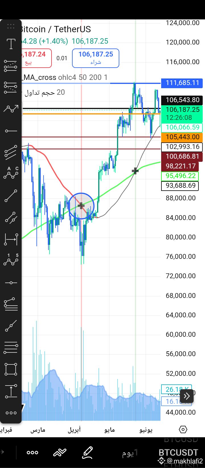Select the zigzag Arrow path tool

[11, 109]
